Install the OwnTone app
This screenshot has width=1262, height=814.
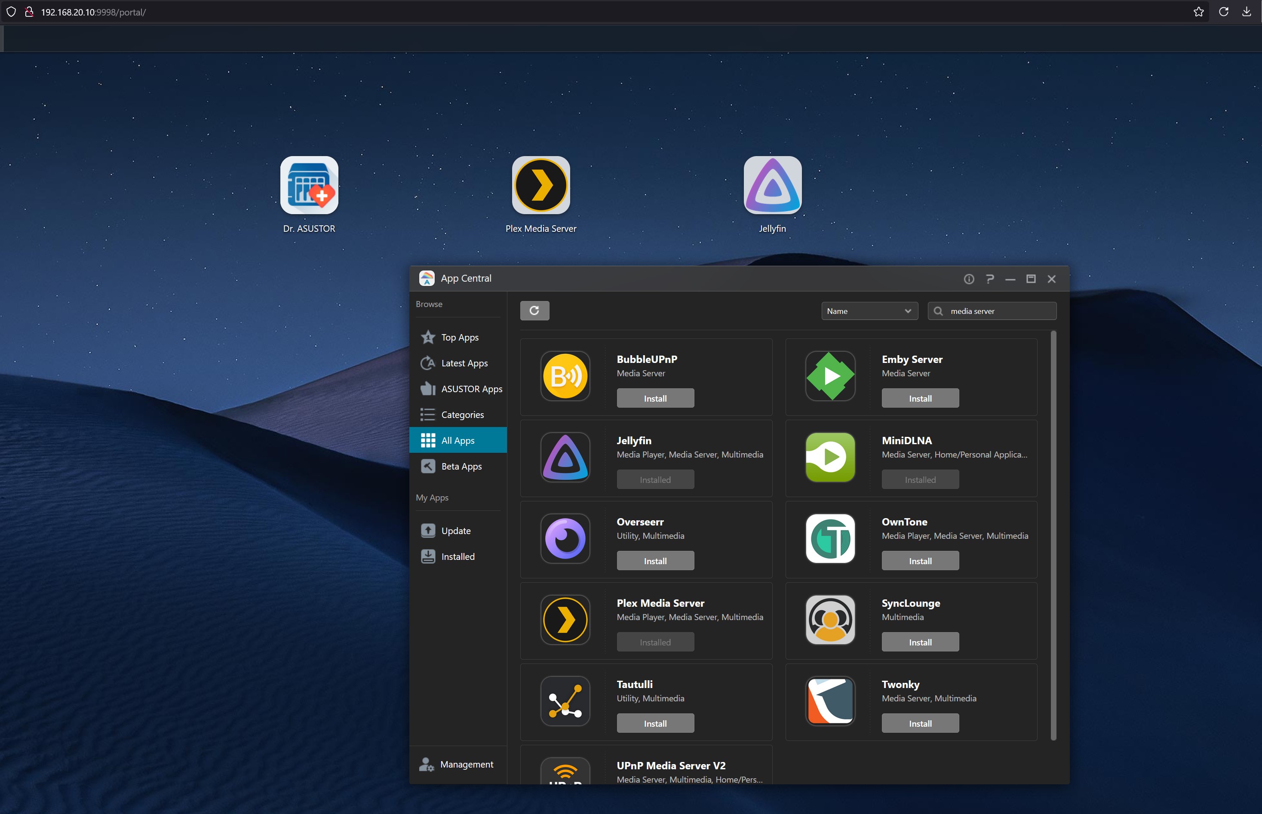coord(920,561)
